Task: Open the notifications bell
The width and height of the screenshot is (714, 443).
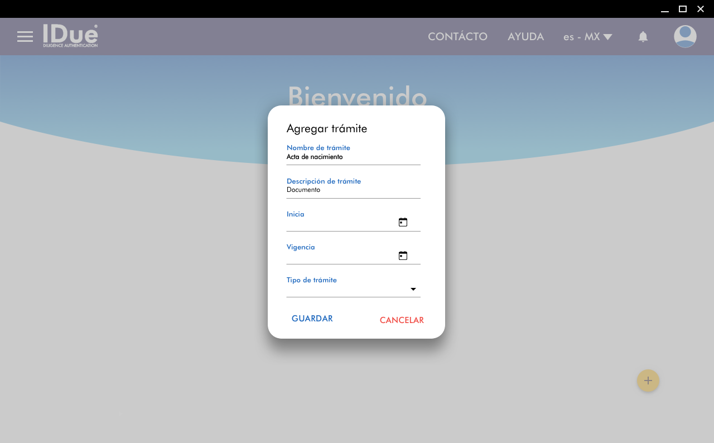Action: coord(643,37)
